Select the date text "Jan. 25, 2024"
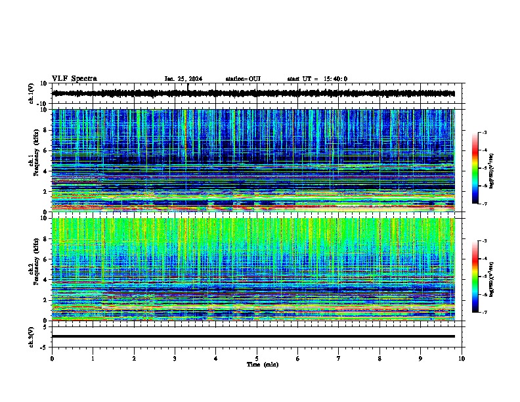520x402 pixels. [x=183, y=79]
